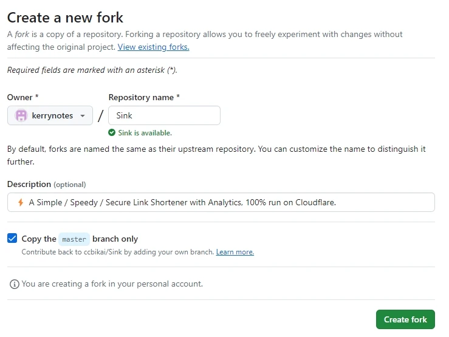
Task: Click the Create fork button
Action: (x=405, y=319)
